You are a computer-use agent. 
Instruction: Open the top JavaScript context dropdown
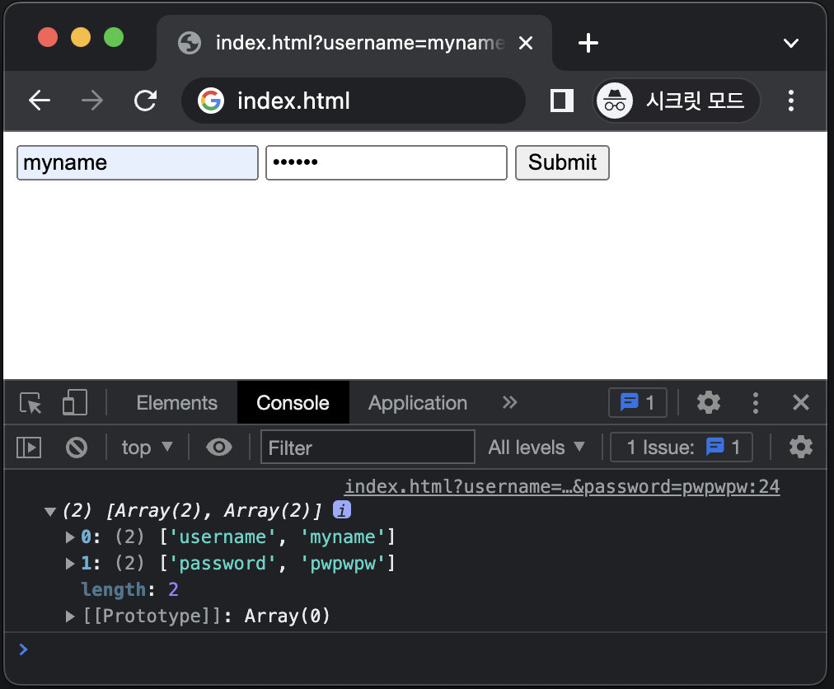point(146,448)
